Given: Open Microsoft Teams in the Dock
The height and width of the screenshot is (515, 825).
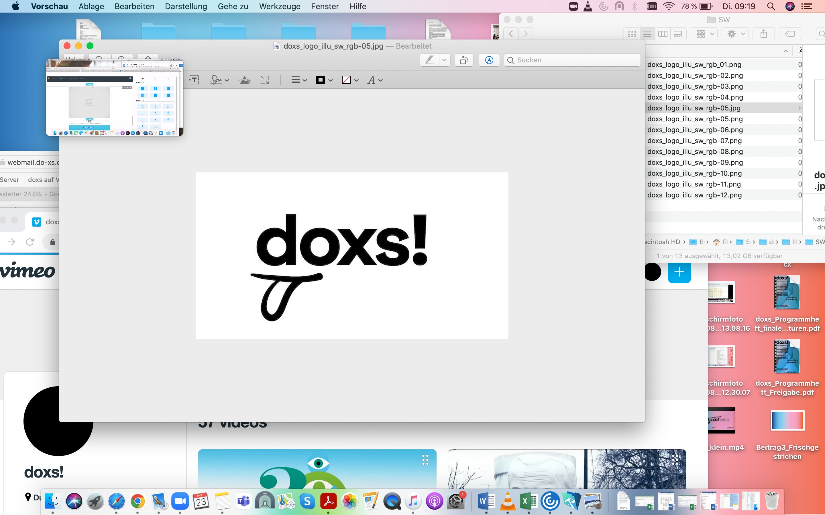Looking at the screenshot, I should click(x=243, y=501).
